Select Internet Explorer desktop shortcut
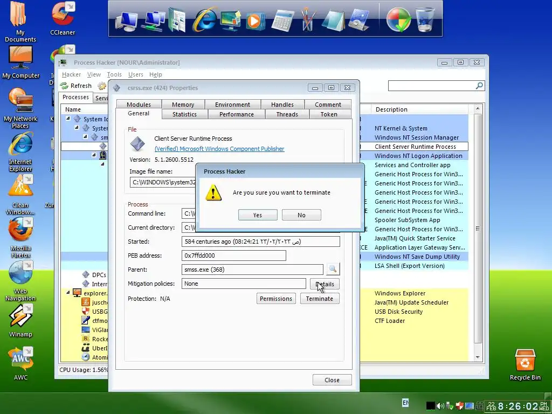 pos(20,152)
